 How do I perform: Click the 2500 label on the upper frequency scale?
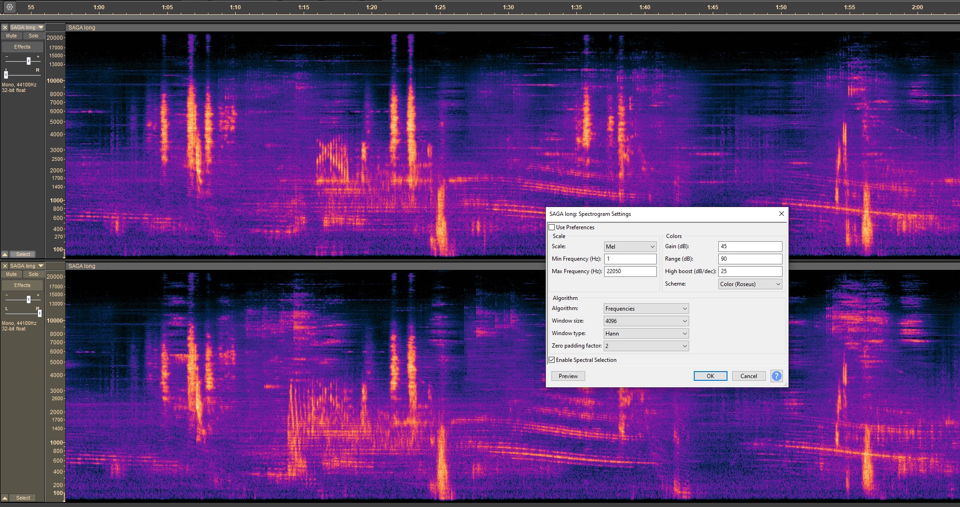click(57, 159)
